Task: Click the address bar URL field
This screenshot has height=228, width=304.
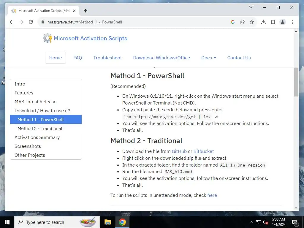Action: click(x=134, y=22)
